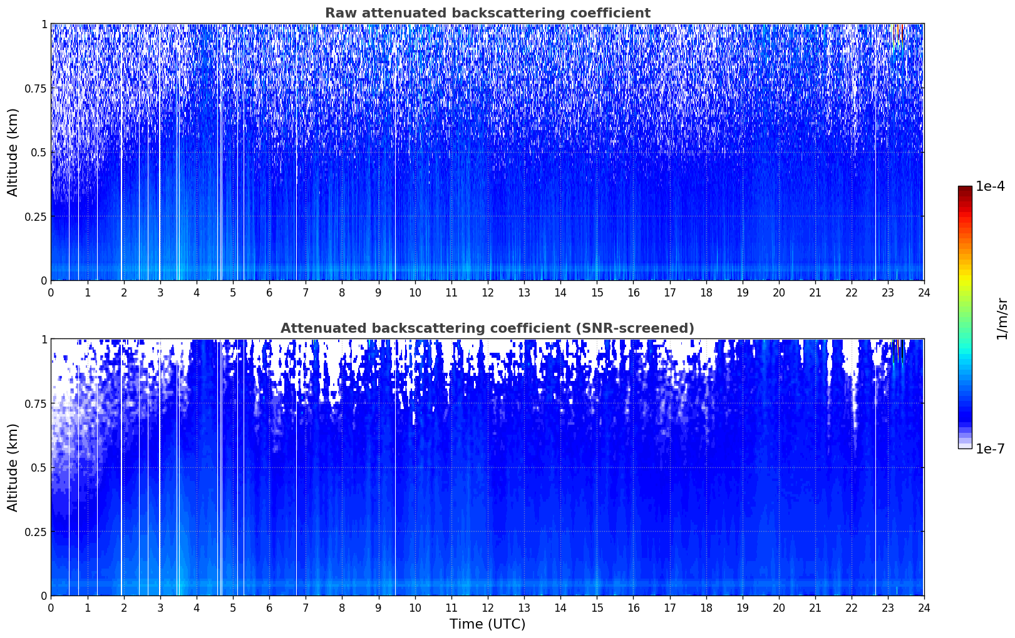Click hour '15' on the lower plot's time axis
1015x638 pixels.
click(x=597, y=607)
